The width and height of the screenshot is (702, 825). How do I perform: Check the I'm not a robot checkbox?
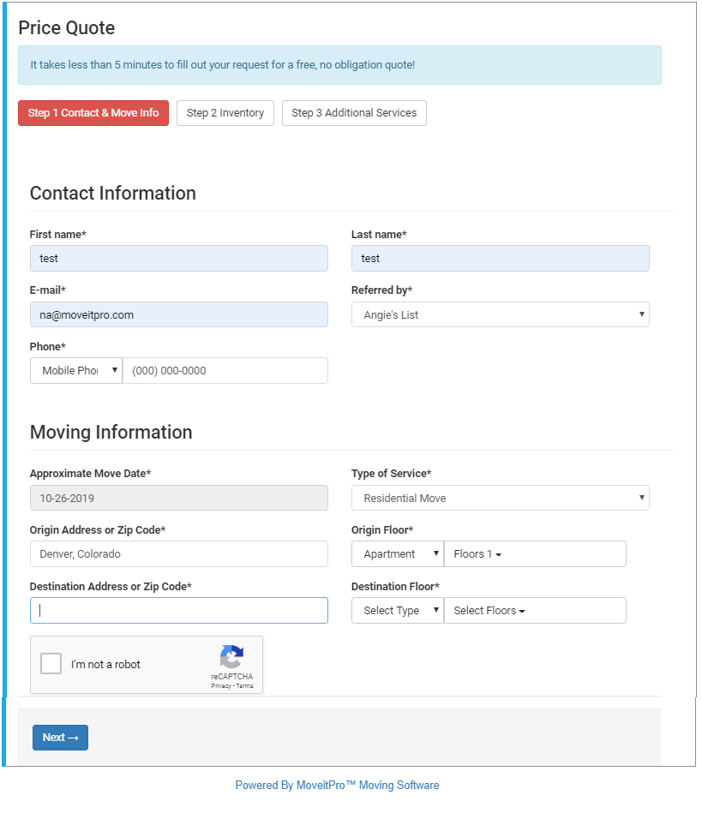click(51, 663)
